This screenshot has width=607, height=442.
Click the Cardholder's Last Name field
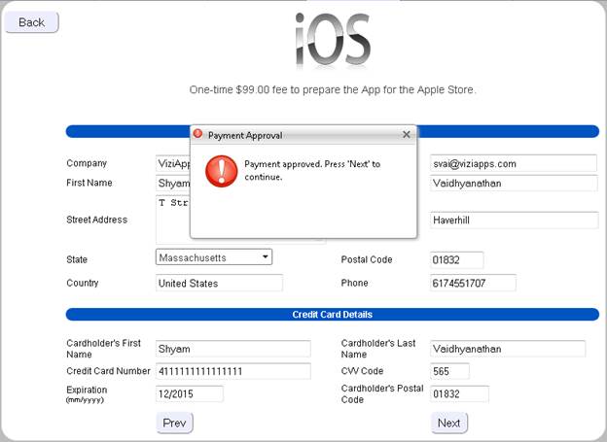coord(508,349)
